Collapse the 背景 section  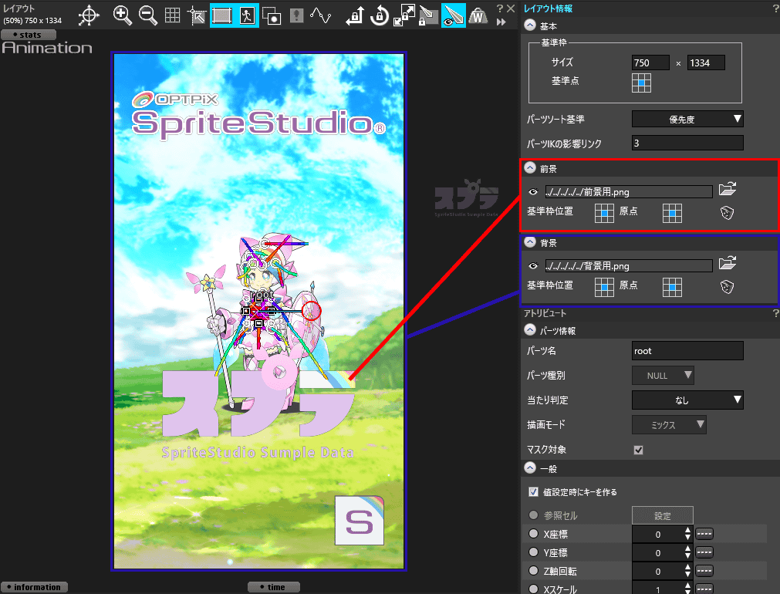(530, 242)
